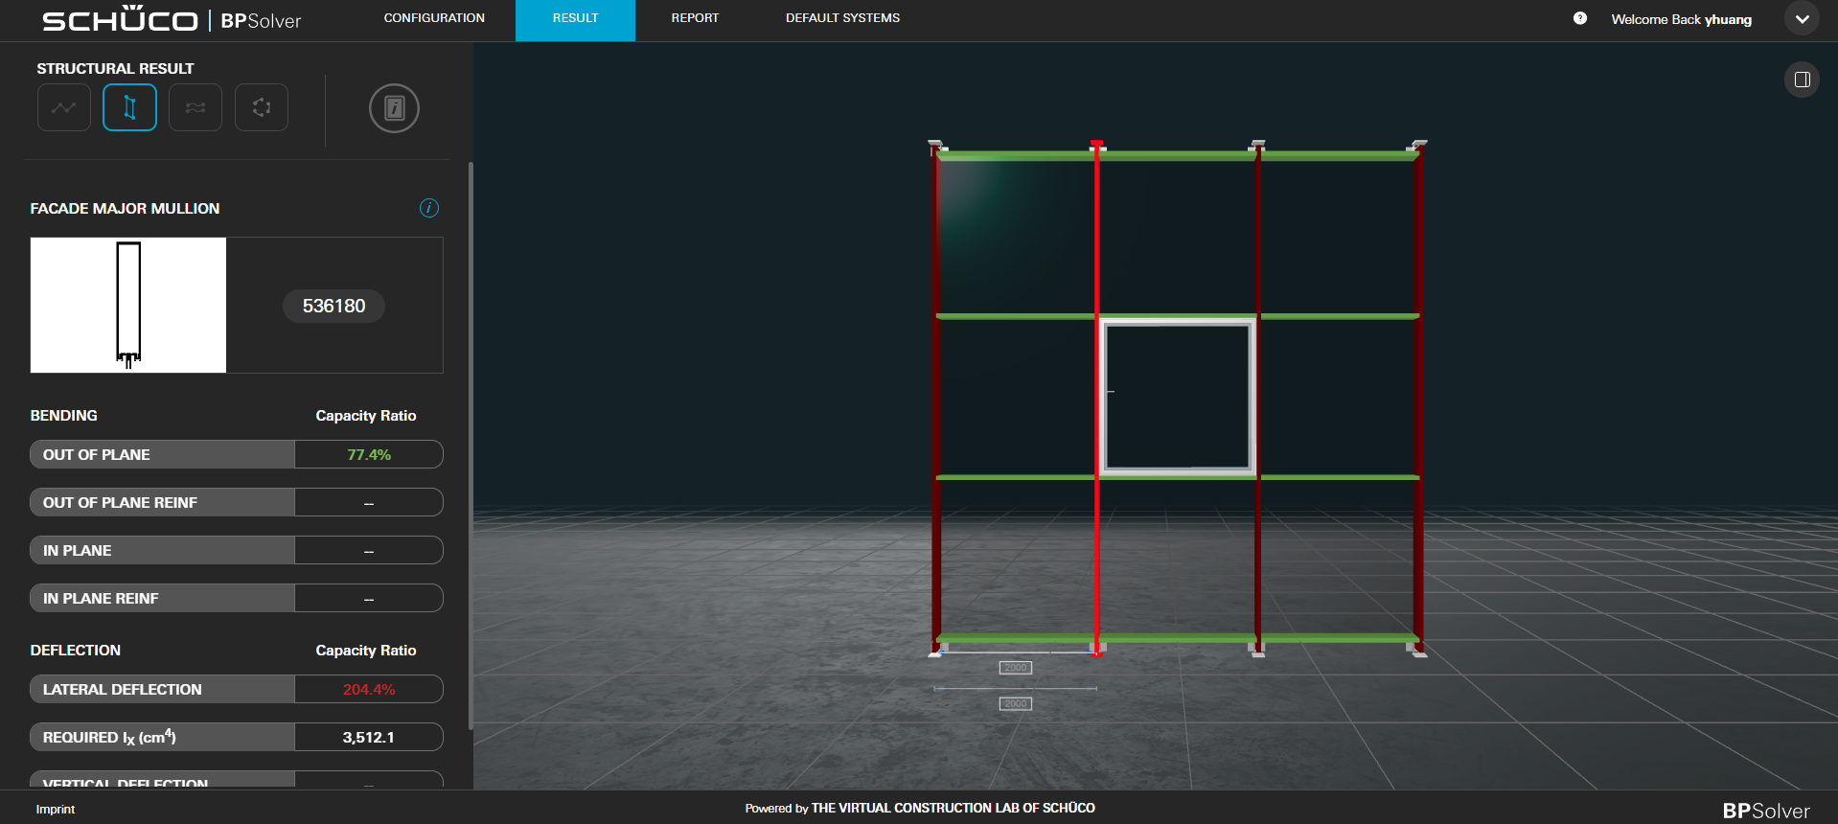
Task: Select the wavy parallel lines result icon
Action: click(195, 107)
